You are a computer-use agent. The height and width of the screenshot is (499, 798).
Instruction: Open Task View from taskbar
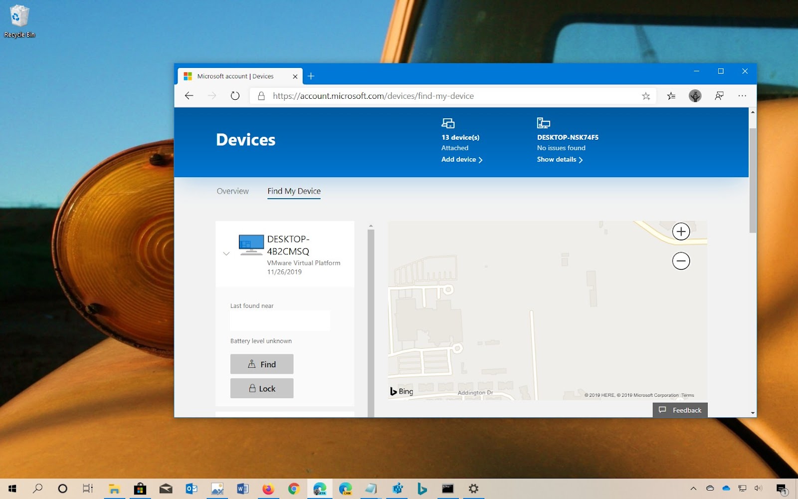pyautogui.click(x=88, y=489)
